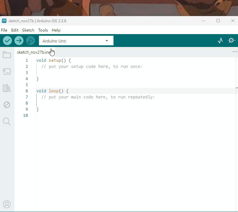Click the setup code comment line
Screen dimensions: 238x212
tap(92, 67)
